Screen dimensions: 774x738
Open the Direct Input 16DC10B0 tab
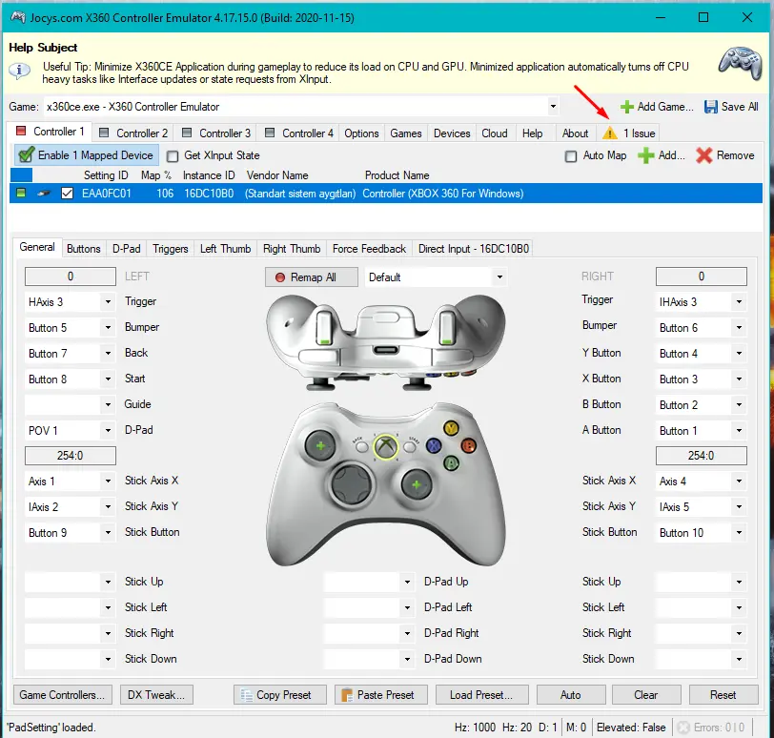point(474,248)
